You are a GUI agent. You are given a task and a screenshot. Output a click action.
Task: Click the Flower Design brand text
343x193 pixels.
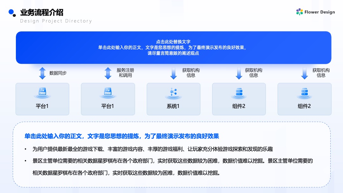319,12
